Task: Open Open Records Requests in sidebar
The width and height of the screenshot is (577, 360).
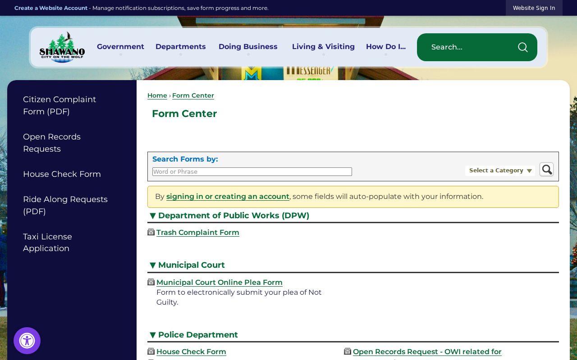Action: coord(52,143)
